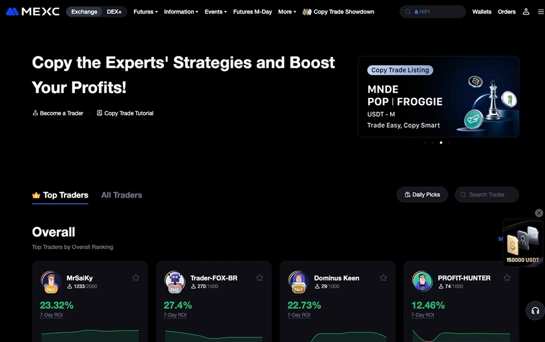Viewport: 545px width, 342px height.
Task: Open Futures M-Day page
Action: pyautogui.click(x=252, y=12)
